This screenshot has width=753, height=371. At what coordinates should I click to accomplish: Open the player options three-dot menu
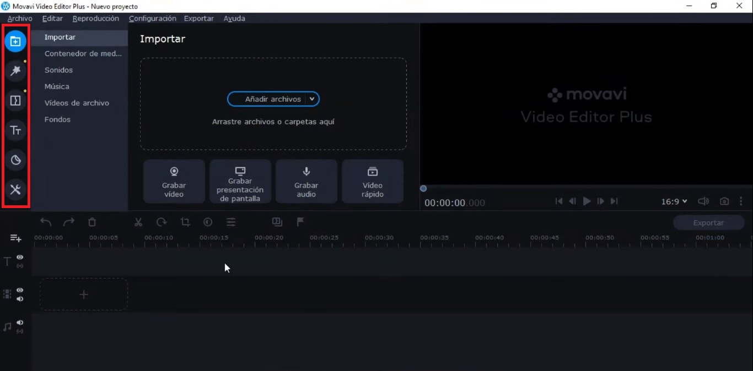coord(741,201)
